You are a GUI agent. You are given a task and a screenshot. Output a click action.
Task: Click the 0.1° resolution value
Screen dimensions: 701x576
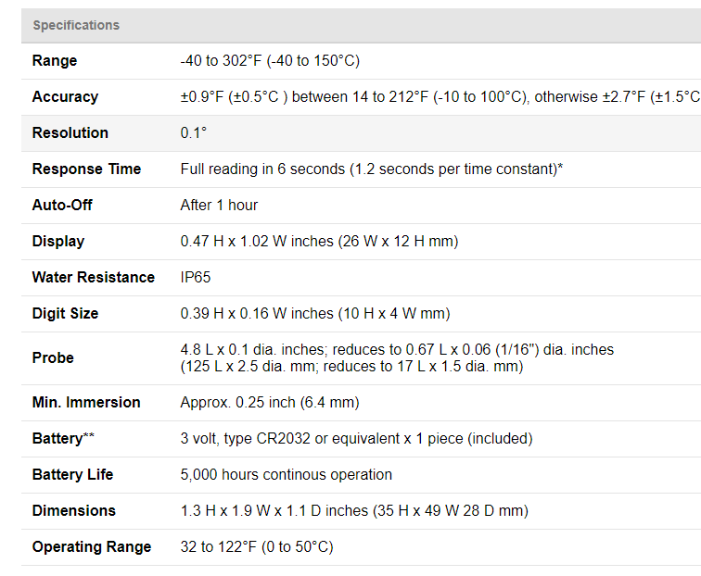193,133
